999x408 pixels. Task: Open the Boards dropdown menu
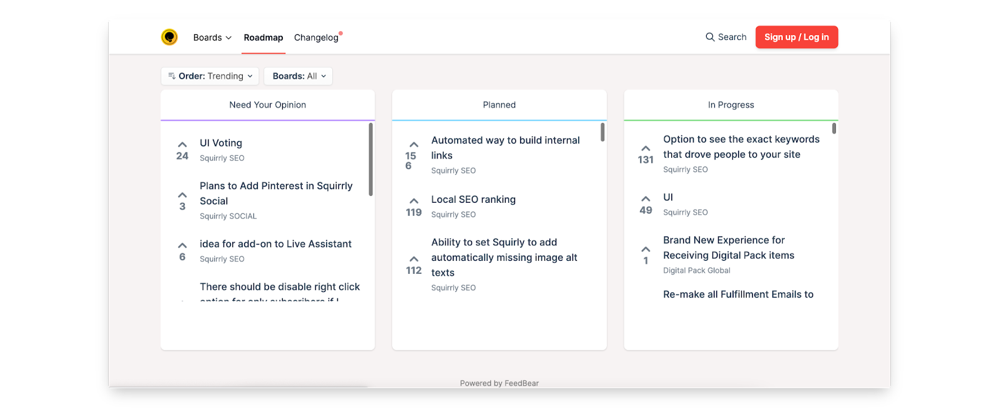[212, 37]
